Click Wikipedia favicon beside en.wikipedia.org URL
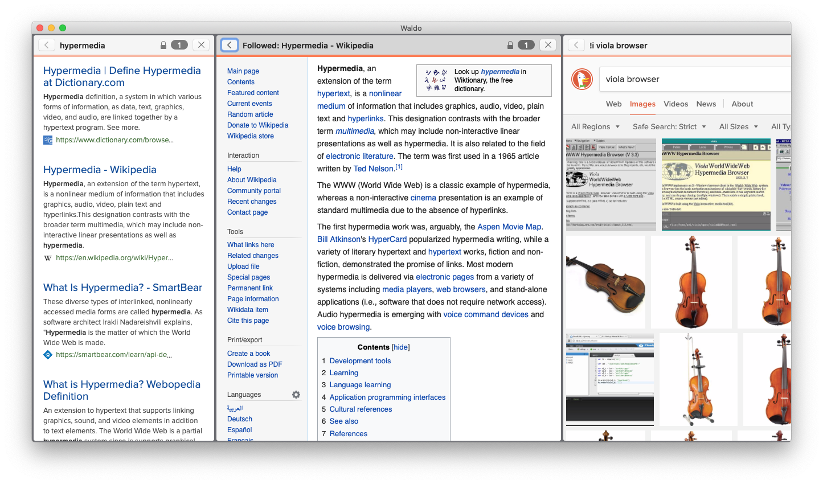Image resolution: width=823 pixels, height=484 pixels. click(x=48, y=258)
